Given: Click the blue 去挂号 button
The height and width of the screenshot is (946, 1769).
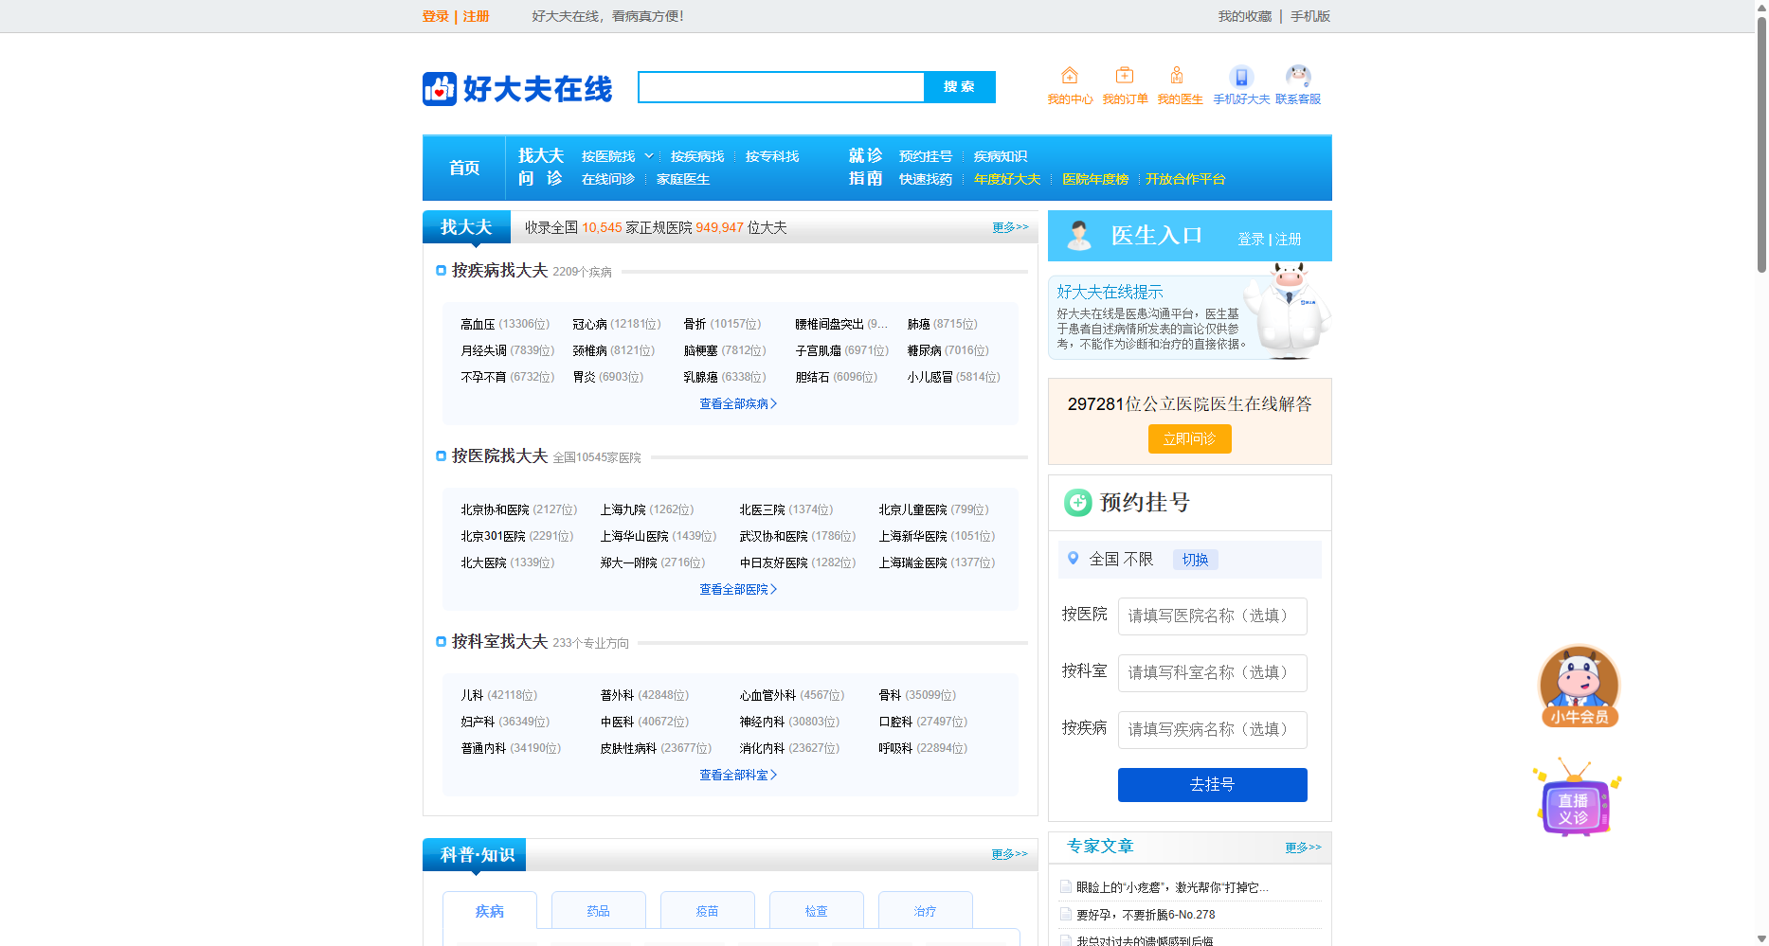Looking at the screenshot, I should (1213, 785).
